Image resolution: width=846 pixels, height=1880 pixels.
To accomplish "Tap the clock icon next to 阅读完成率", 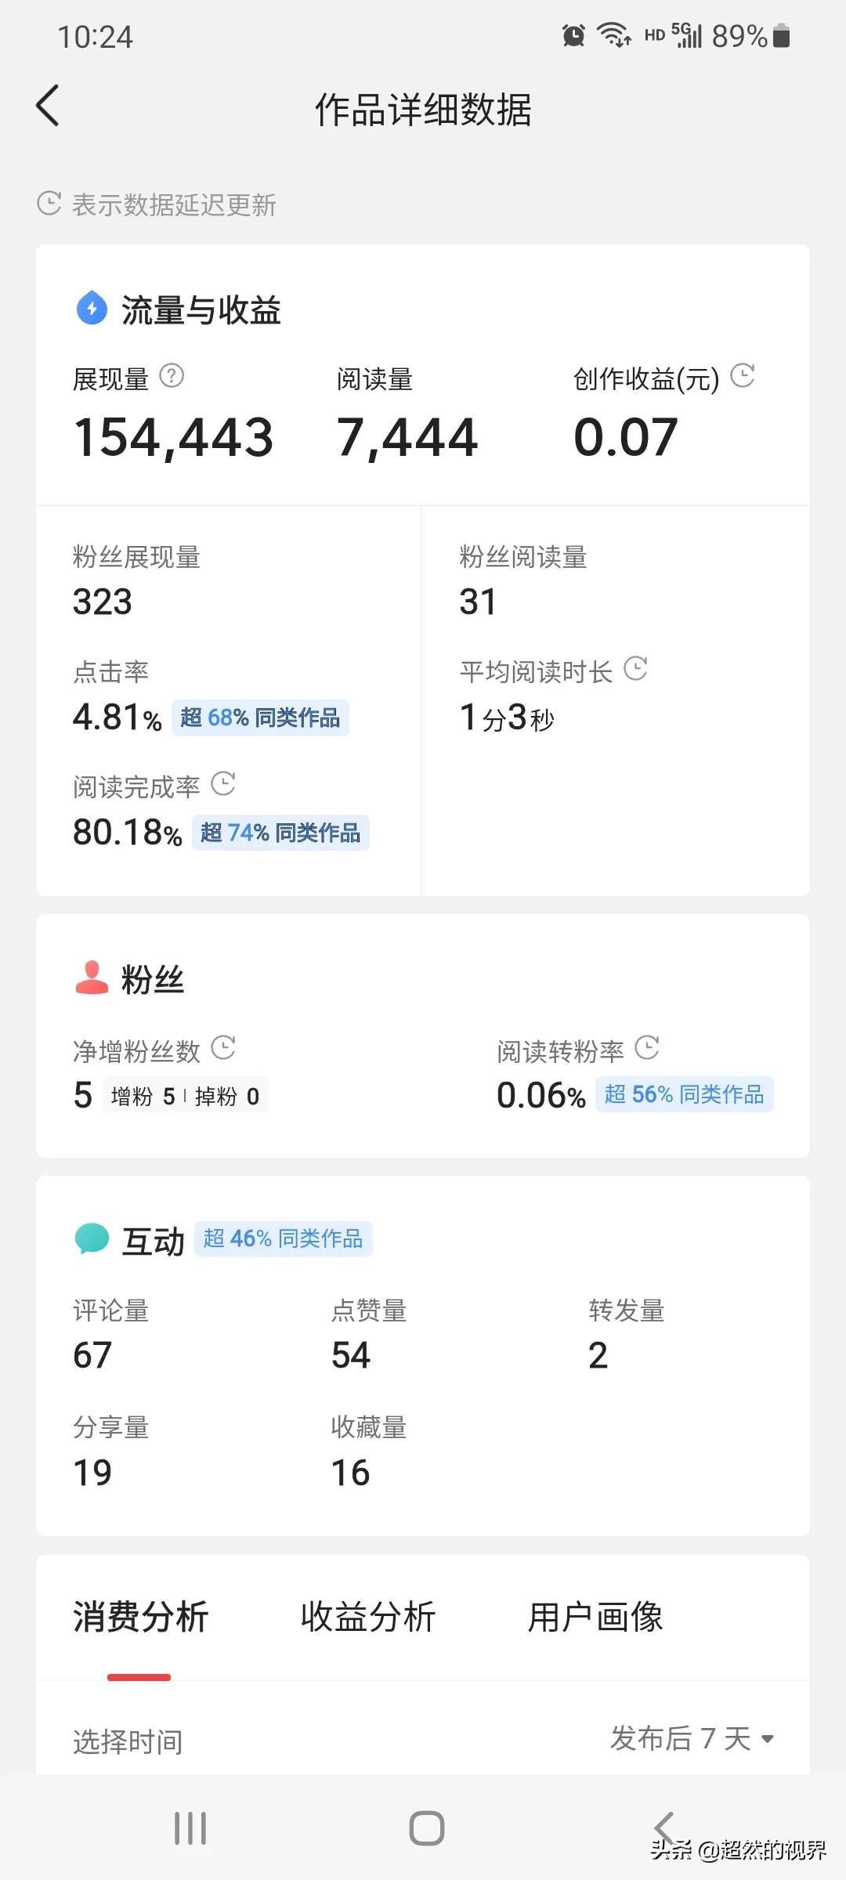I will coord(223,784).
